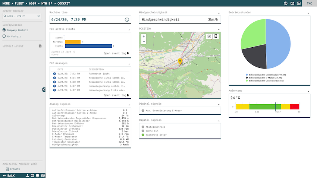Image resolution: width=317 pixels, height=178 pixels.
Task: Center map on machine position icon
Action: tap(209, 36)
